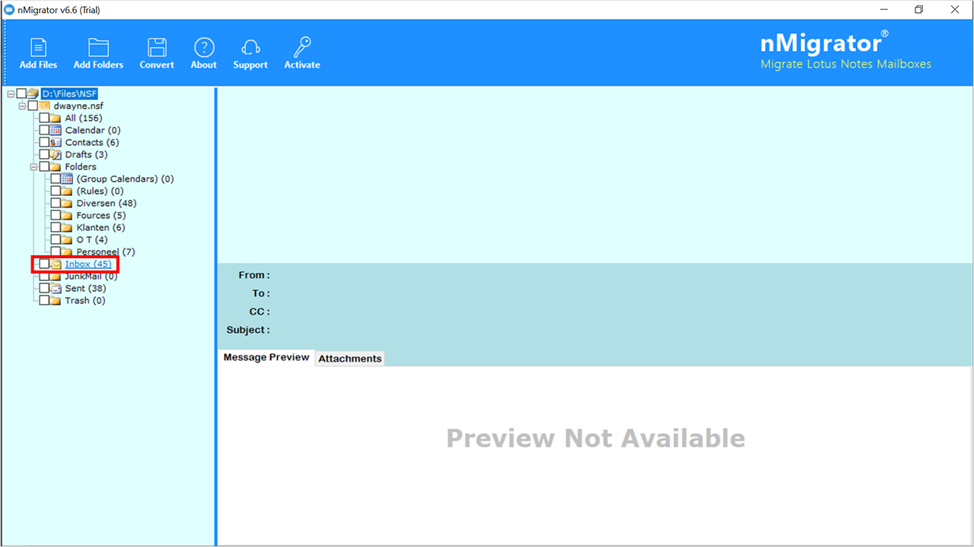Switch to the Message Preview tab
The width and height of the screenshot is (974, 547).
pos(266,357)
